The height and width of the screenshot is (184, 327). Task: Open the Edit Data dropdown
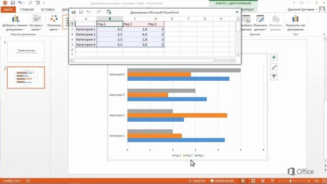click(x=260, y=23)
